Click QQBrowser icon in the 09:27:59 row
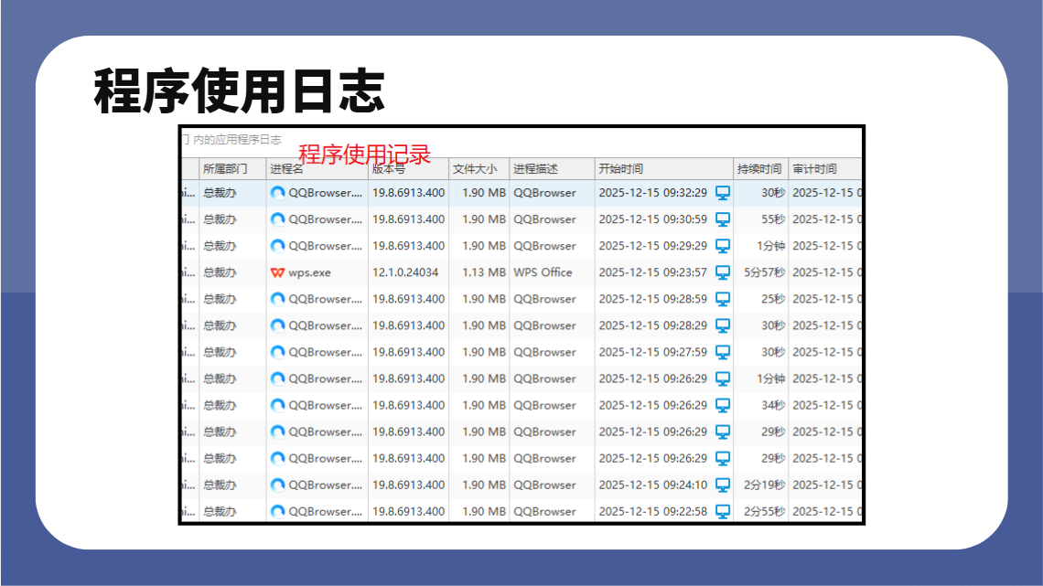The width and height of the screenshot is (1043, 586). pos(277,352)
